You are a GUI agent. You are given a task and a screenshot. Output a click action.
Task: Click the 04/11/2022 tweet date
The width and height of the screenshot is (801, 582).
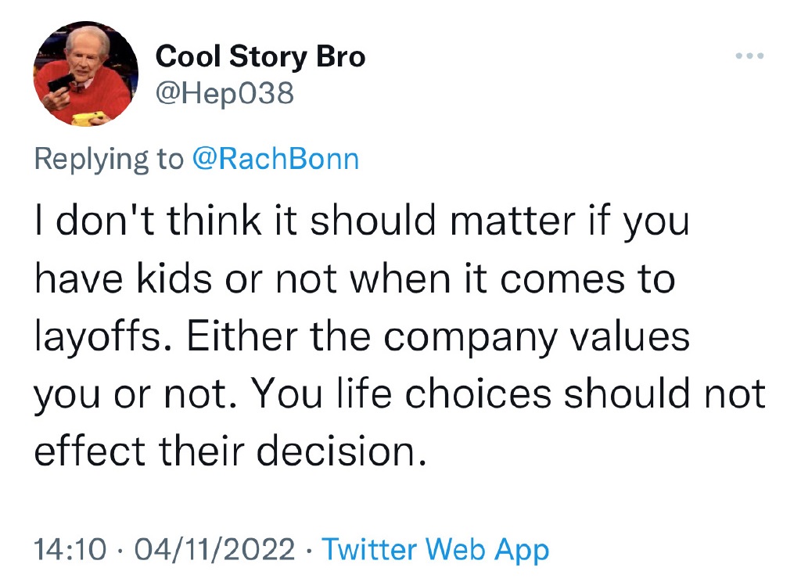point(214,549)
